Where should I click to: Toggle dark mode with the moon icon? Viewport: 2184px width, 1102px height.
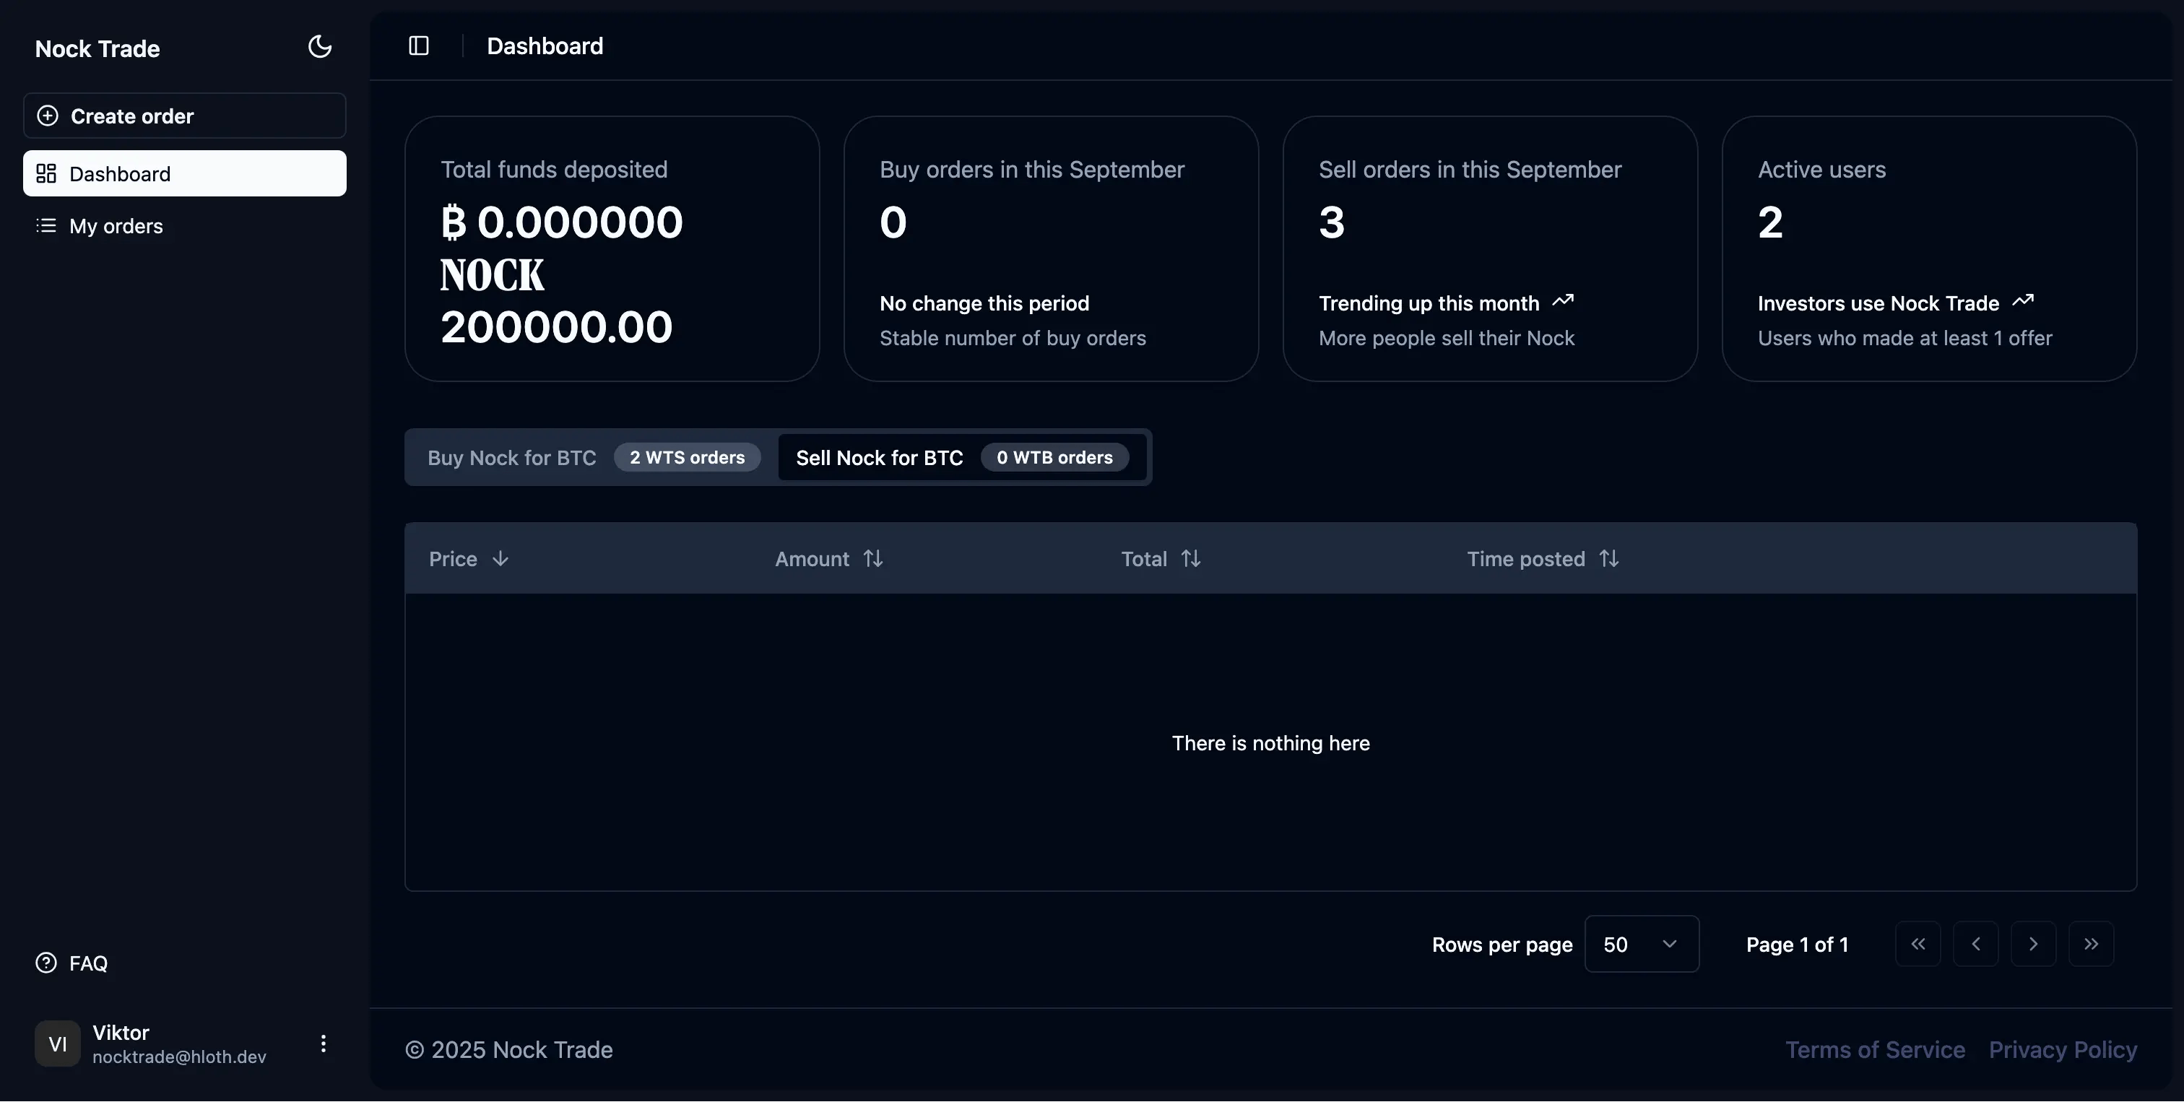pos(318,47)
